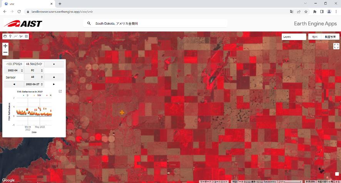Open the Sensor All selector
Viewport: 341px width, 183px height.
coord(34,77)
